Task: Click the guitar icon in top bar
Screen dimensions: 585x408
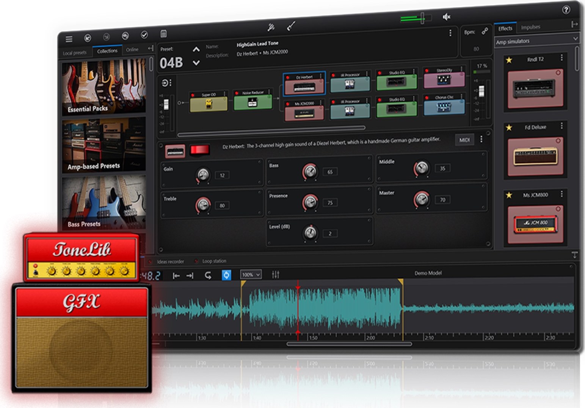Action: tap(291, 26)
